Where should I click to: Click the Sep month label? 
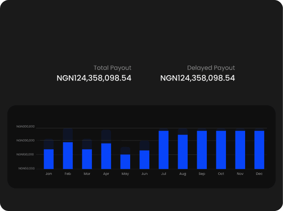coord(202,174)
